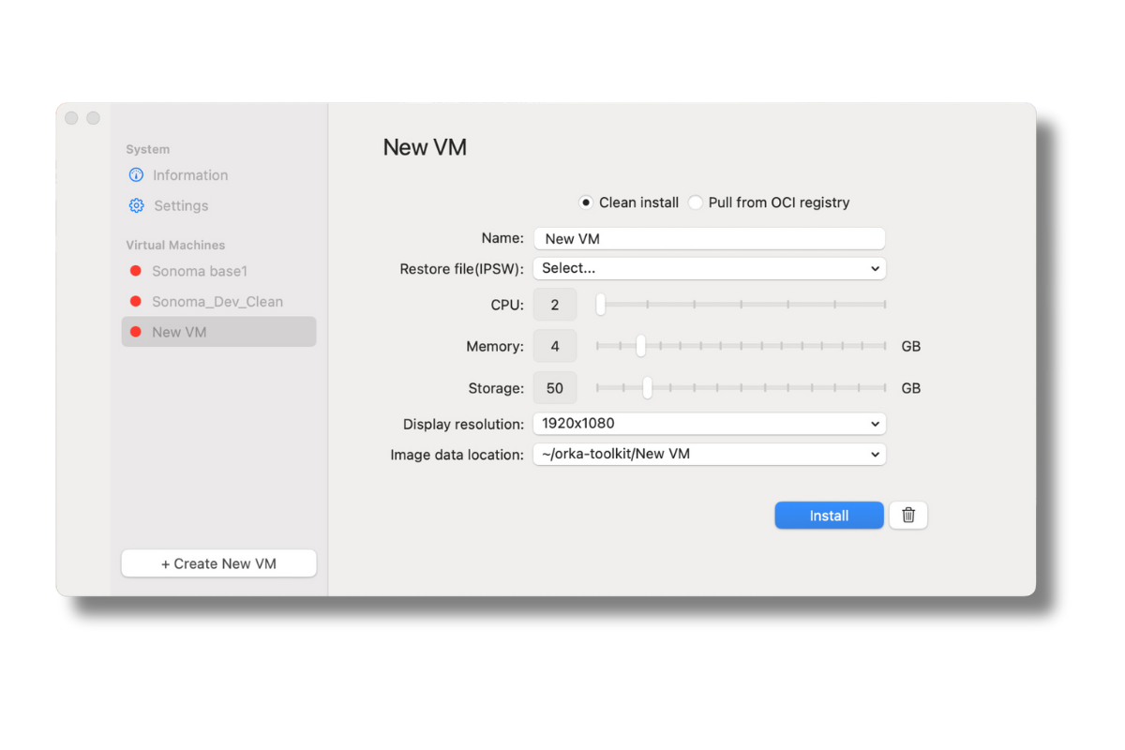The image size is (1125, 750).
Task: Click the CPU value box showing 2
Action: click(555, 305)
